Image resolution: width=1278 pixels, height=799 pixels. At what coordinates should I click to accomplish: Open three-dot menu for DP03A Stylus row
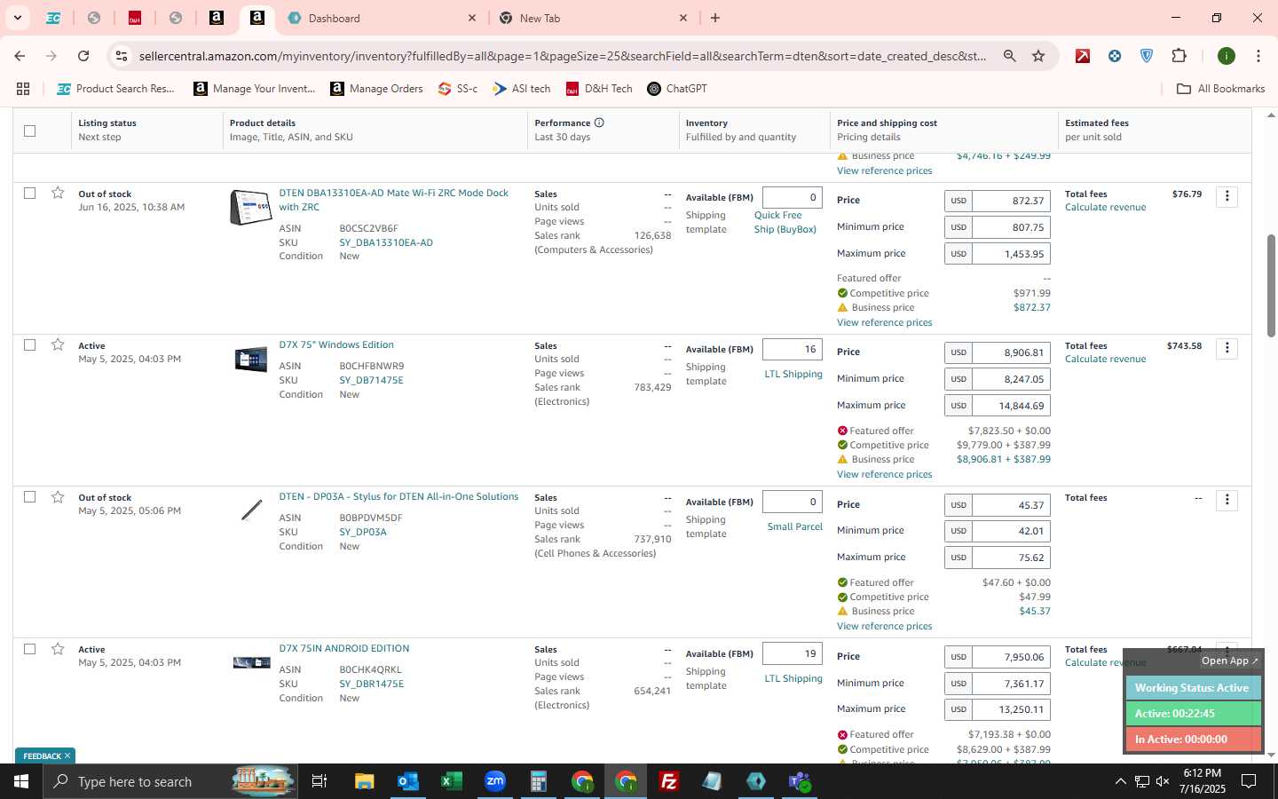(x=1227, y=500)
